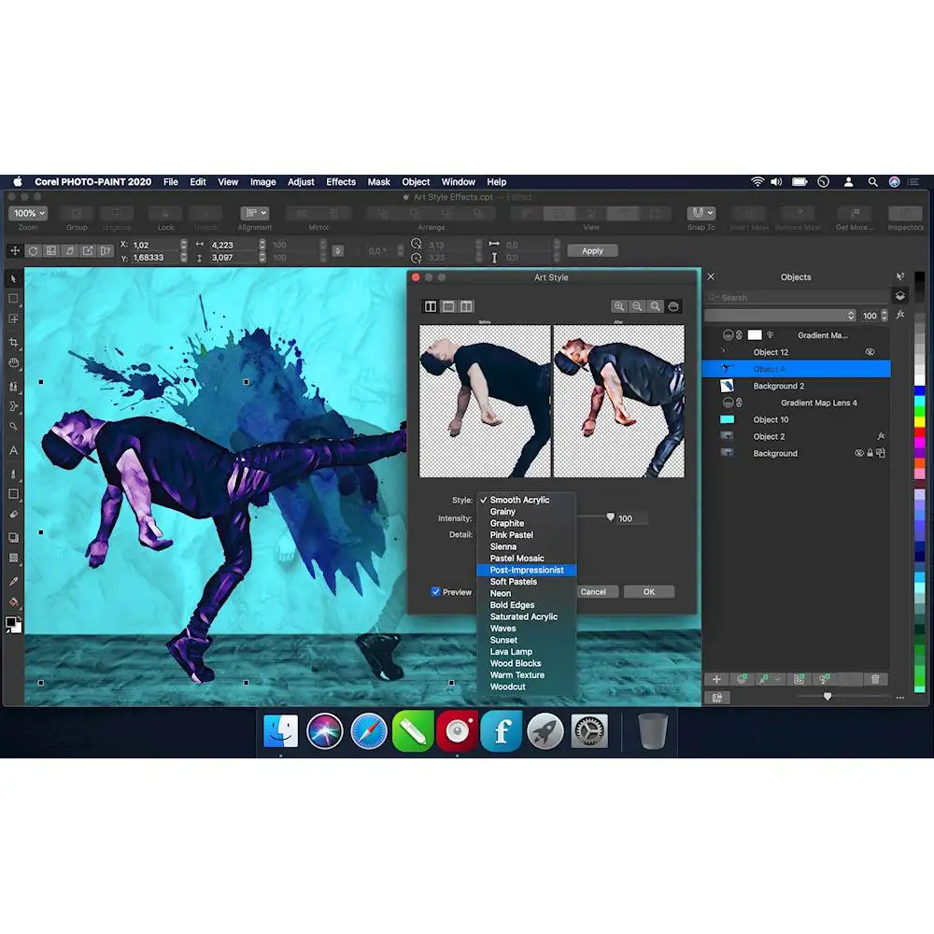Image resolution: width=934 pixels, height=934 pixels.
Task: Click the Zoom In magnifier in the Art Style dialog
Action: (x=618, y=307)
